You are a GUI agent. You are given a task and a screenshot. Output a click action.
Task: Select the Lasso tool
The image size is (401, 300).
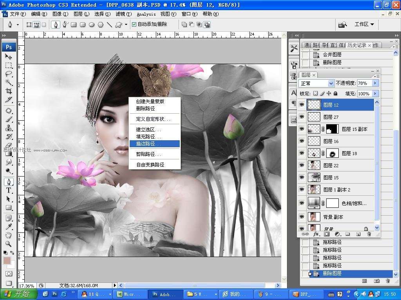9,74
